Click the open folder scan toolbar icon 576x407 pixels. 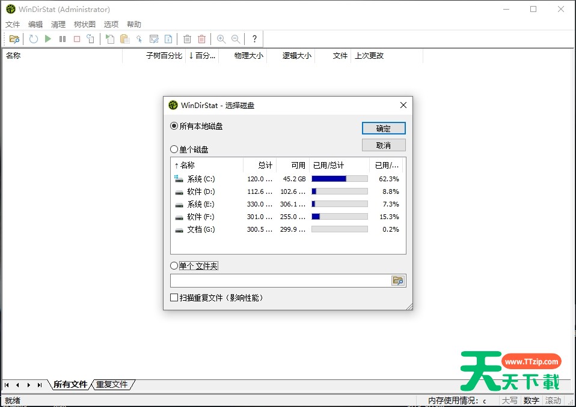click(x=14, y=39)
